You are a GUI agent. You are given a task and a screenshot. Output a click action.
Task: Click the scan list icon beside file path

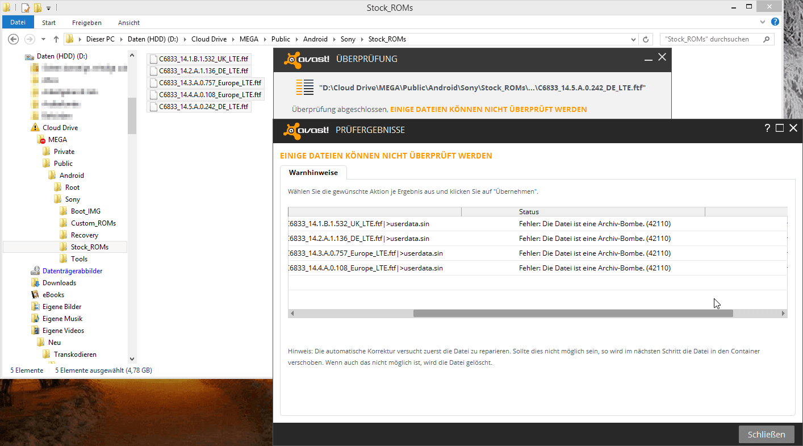click(x=305, y=87)
